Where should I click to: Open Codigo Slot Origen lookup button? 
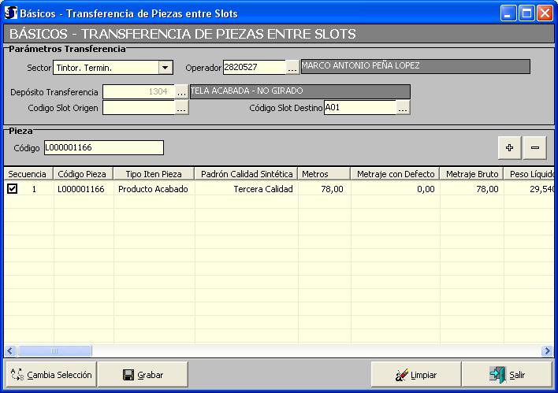click(x=181, y=108)
